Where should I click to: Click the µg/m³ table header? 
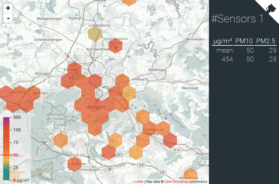[x=223, y=41]
